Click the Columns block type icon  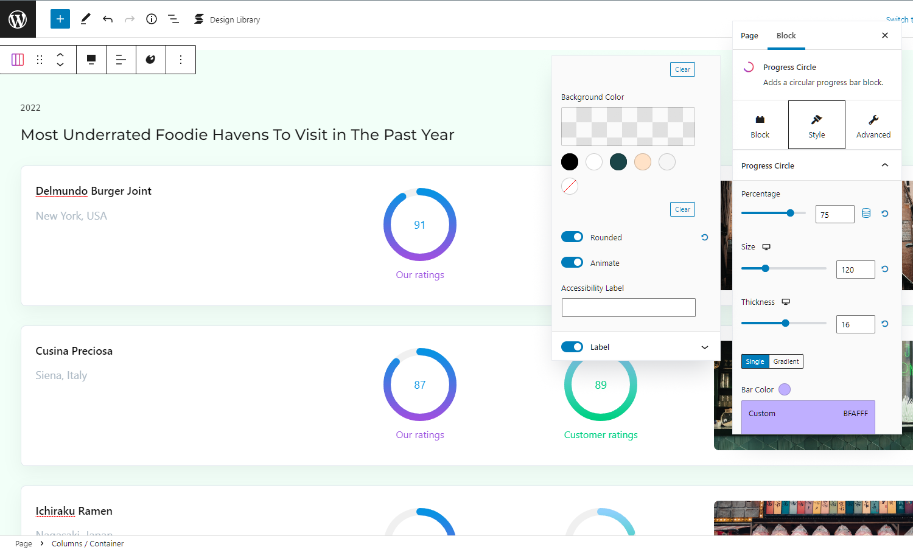(18, 60)
